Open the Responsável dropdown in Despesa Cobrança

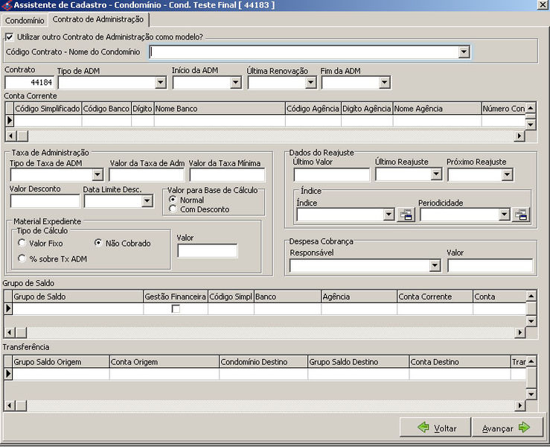click(435, 266)
